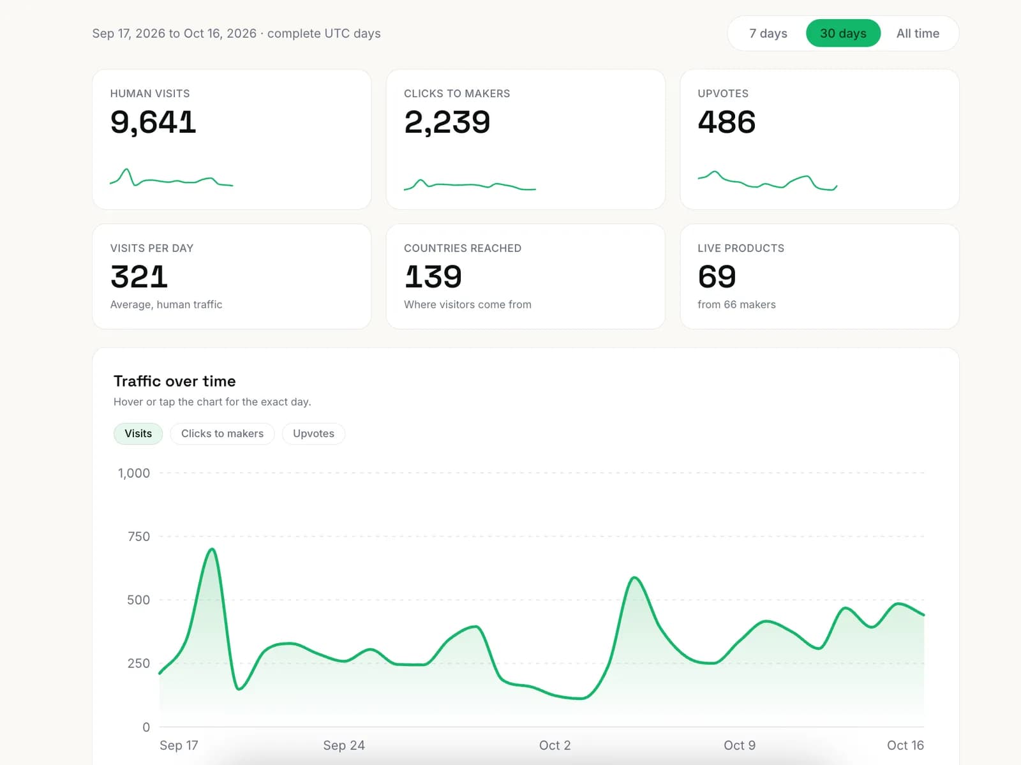Click the Oct 16 axis label
This screenshot has height=765, width=1021.
click(x=905, y=745)
